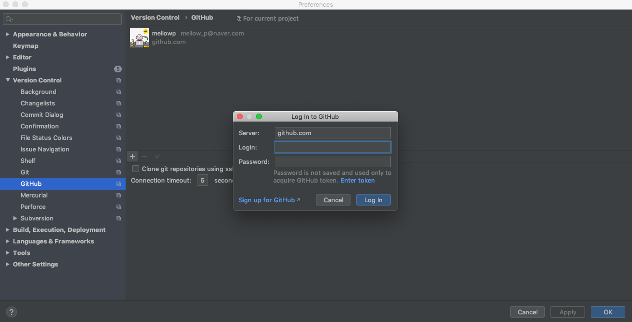
Task: Click project-level icon beside Background
Action: [118, 92]
